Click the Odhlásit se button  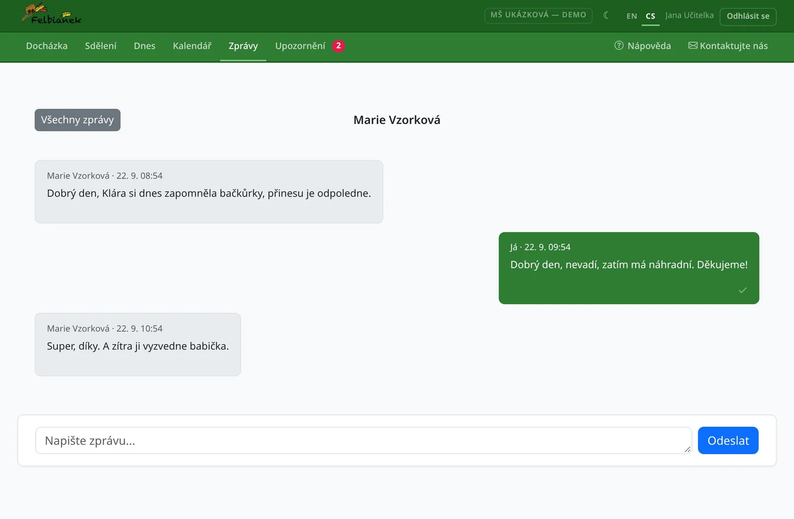pyautogui.click(x=748, y=16)
